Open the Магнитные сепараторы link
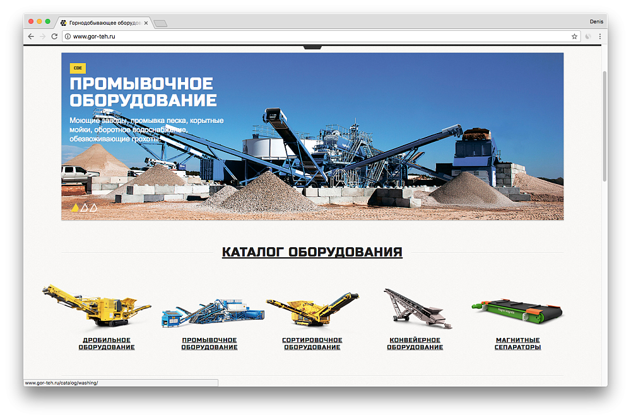The image size is (631, 420). tap(518, 344)
